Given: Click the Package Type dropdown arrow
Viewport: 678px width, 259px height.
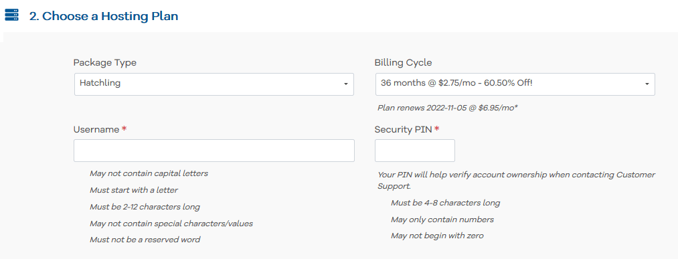Looking at the screenshot, I should (345, 84).
